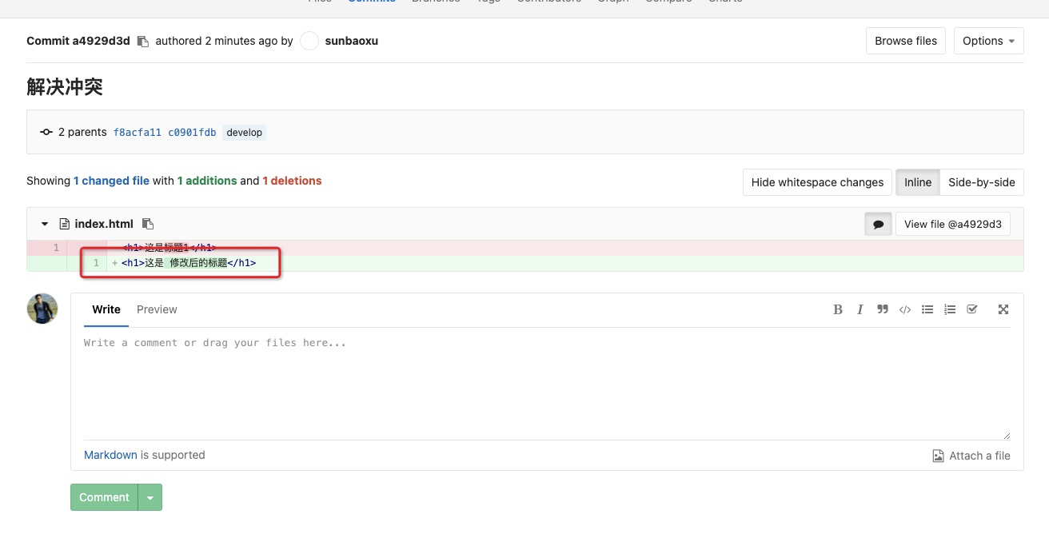This screenshot has height=538, width=1049.
Task: Click the develop branch label
Action: click(x=245, y=133)
